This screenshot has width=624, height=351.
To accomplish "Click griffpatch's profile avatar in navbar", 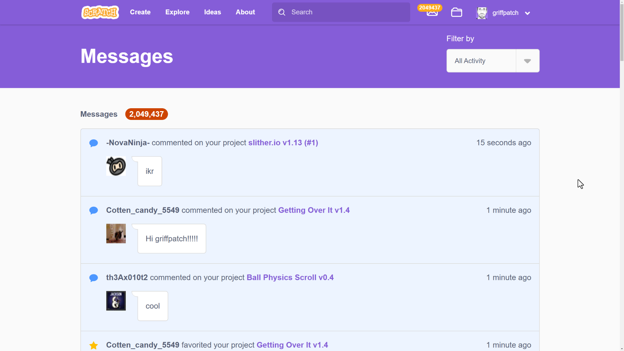I will point(482,13).
